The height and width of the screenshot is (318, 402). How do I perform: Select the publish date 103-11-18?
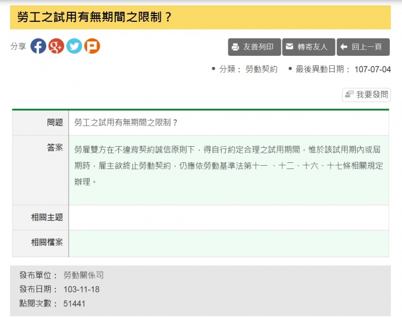(82, 290)
